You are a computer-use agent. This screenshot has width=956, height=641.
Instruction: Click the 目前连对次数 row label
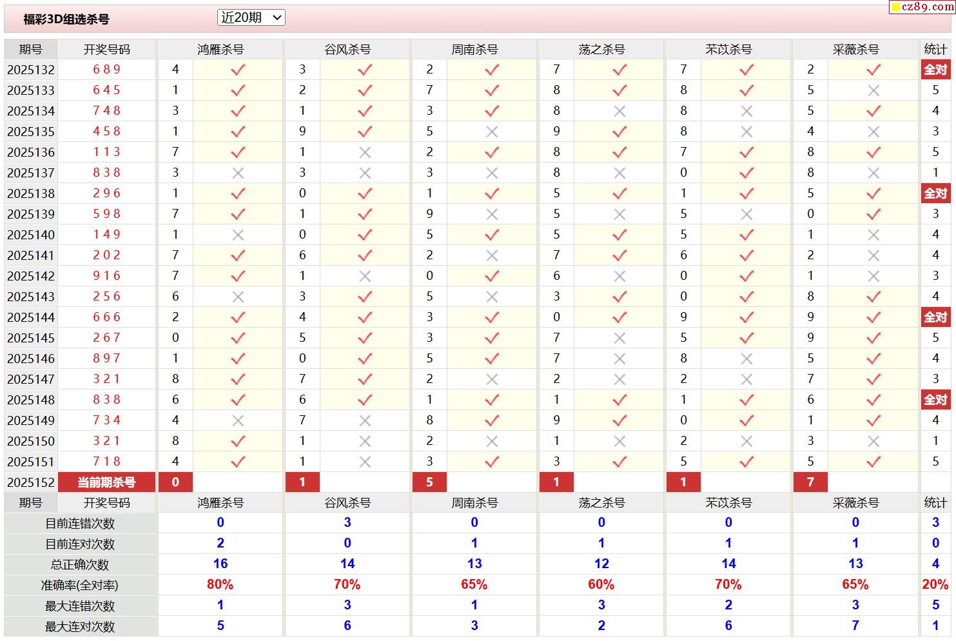pos(80,544)
